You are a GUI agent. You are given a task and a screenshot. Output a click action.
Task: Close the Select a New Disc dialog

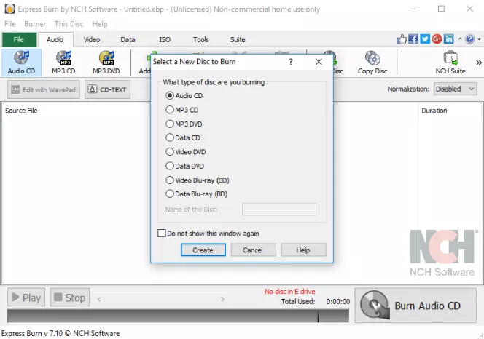tap(319, 62)
